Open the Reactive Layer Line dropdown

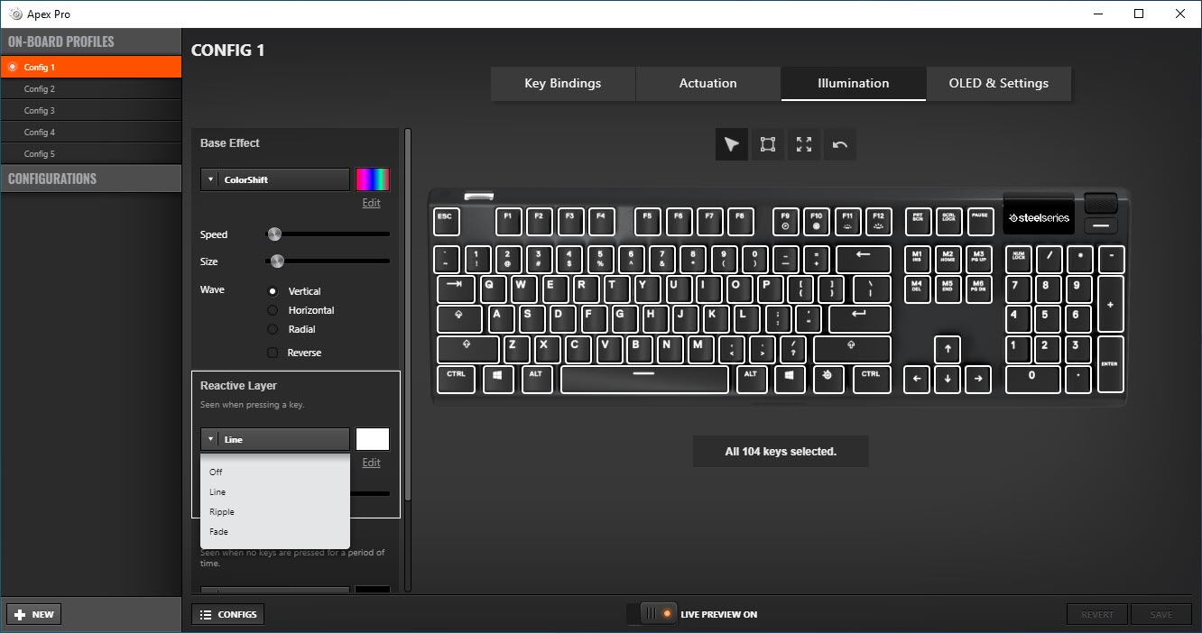coord(275,439)
